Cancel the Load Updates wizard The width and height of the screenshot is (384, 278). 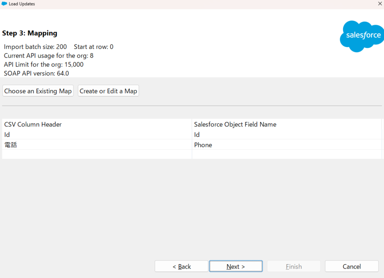pos(351,266)
